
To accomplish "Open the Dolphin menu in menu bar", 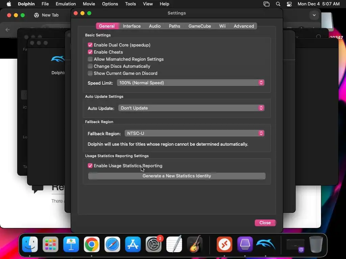I will pyautogui.click(x=26, y=4).
